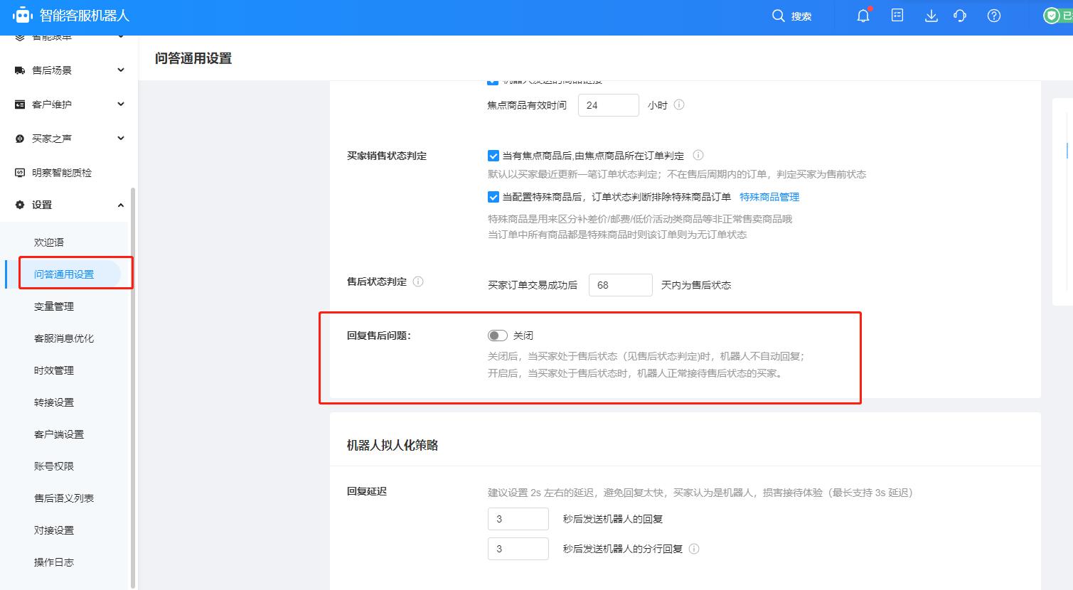Click the 设置 gear icon
This screenshot has height=590, width=1073.
20,205
